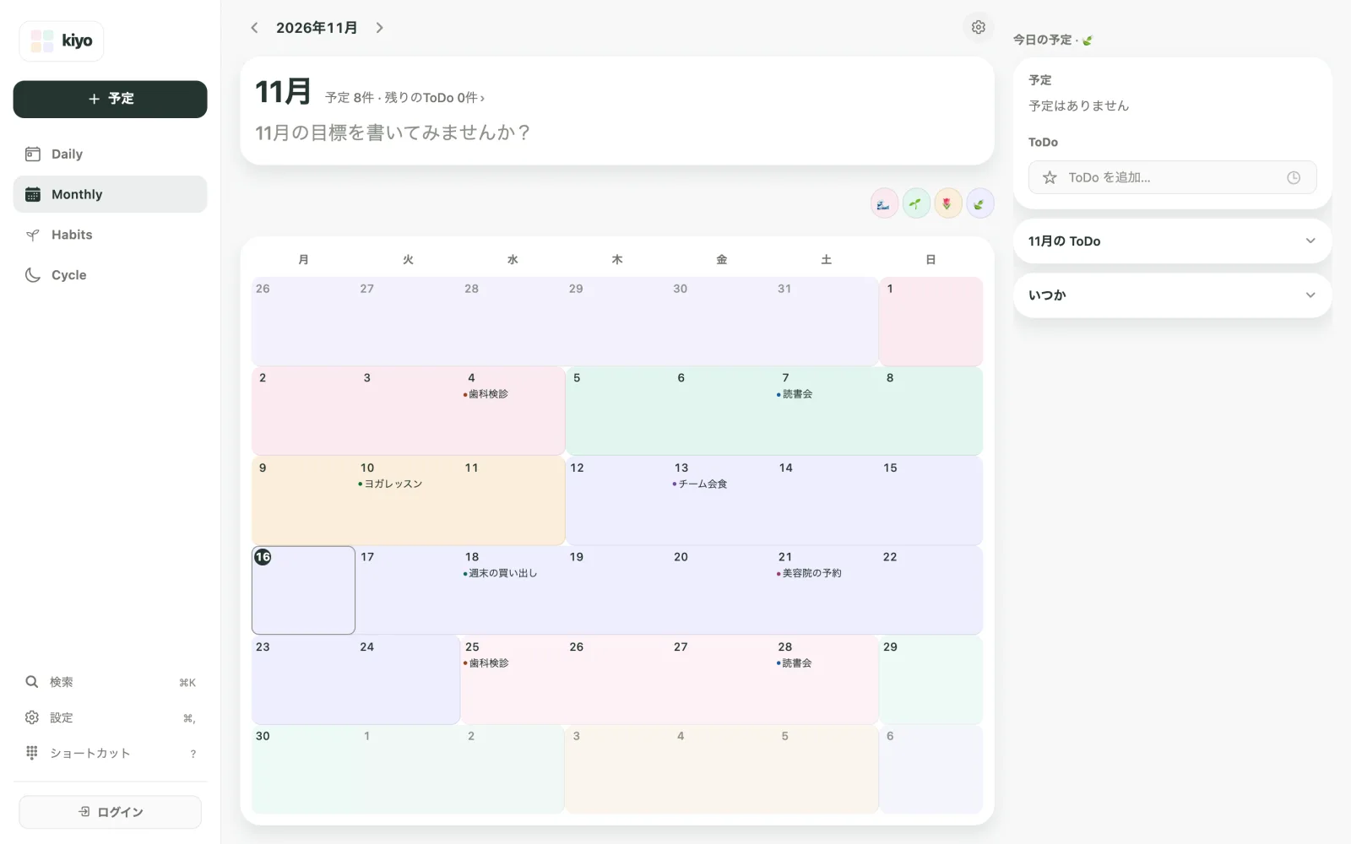This screenshot has height=844, width=1351.
Task: Click the 11月の目標 goal text field
Action: pyautogui.click(x=393, y=133)
